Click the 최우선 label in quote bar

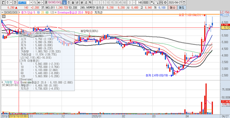coord(100,8)
